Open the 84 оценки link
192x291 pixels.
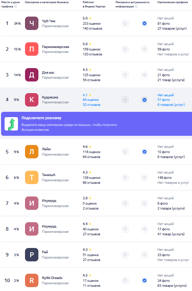point(91,100)
